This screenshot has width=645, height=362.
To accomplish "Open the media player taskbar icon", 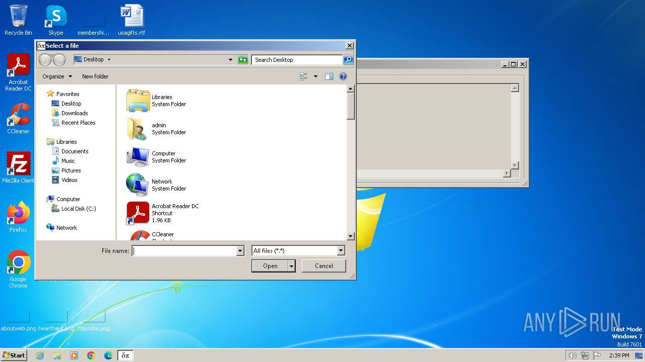I will point(74,355).
